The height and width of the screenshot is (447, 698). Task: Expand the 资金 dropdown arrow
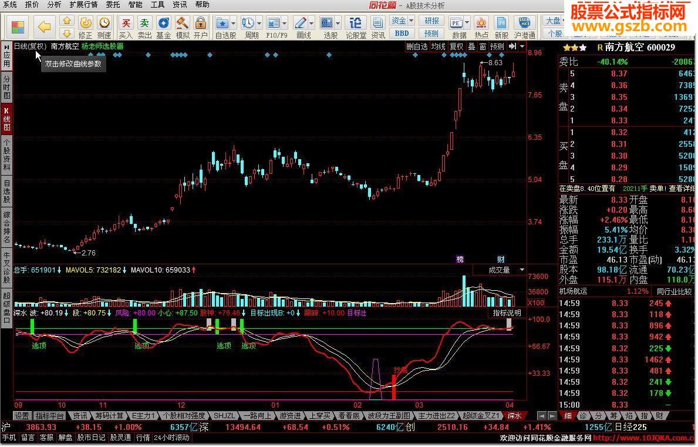tap(411, 21)
